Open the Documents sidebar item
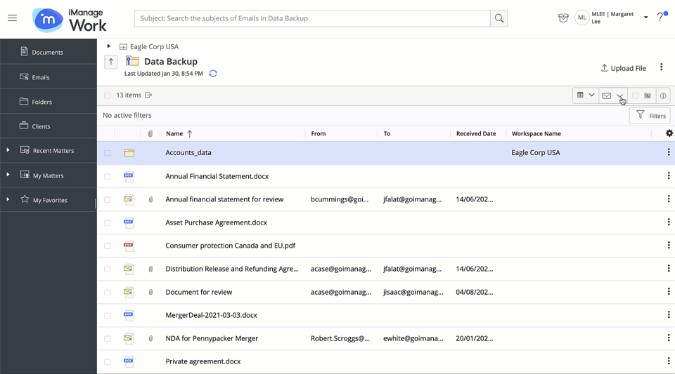This screenshot has height=374, width=675. click(x=47, y=52)
